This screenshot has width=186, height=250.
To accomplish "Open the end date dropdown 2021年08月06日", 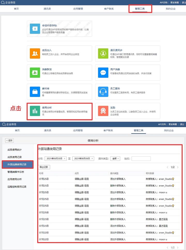I will point(83,159).
